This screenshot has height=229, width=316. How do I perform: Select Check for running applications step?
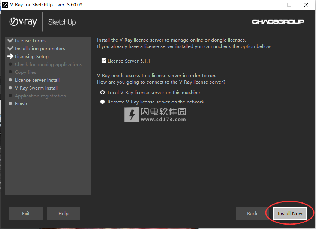point(48,64)
